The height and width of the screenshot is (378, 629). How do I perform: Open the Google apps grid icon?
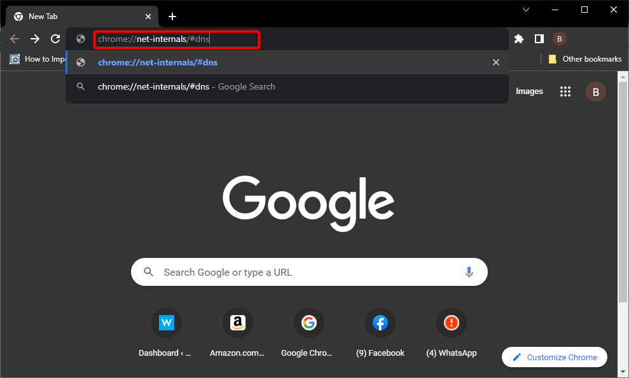565,91
